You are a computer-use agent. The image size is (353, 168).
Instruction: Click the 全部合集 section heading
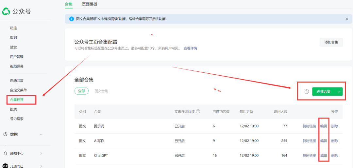84,80
